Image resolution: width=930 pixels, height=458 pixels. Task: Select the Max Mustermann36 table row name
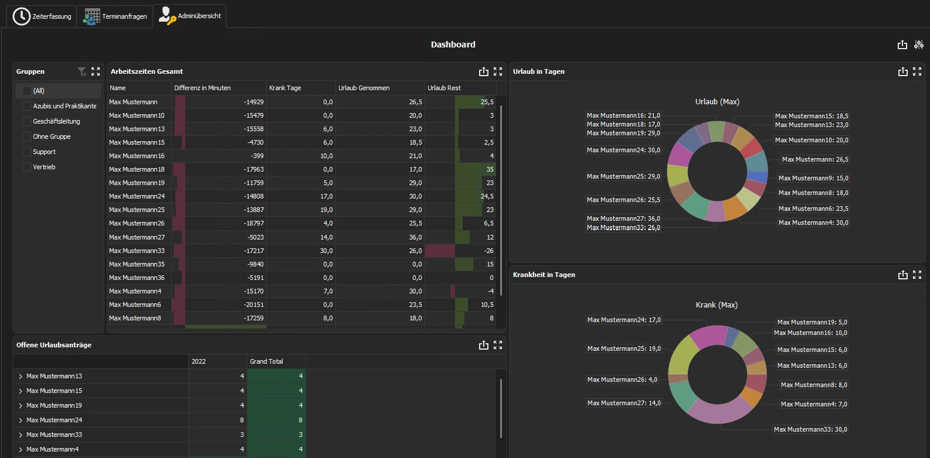[137, 278]
